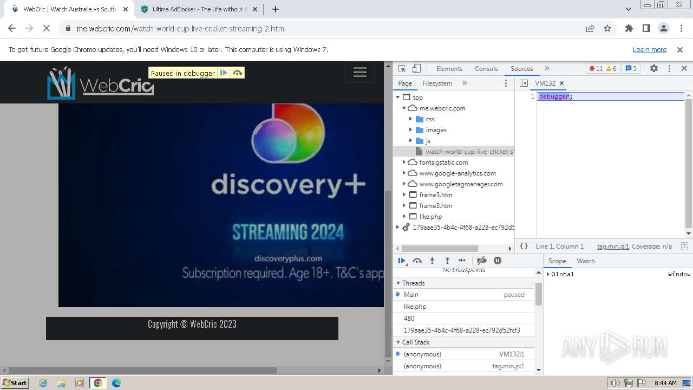693x390 pixels.
Task: Show more DevTools panel tabs
Action: pyautogui.click(x=547, y=68)
